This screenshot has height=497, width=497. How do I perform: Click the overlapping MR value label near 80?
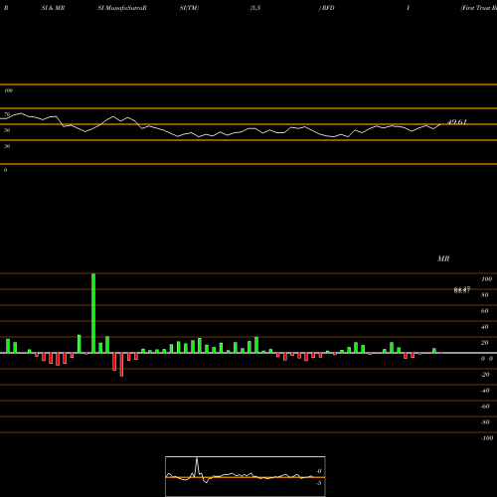462,290
